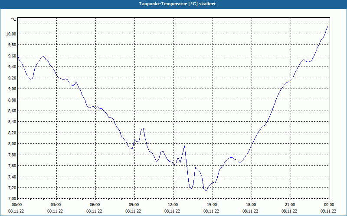This screenshot has height=216, width=347.
Task: Select the 9,20 axis tick label
Action: click(x=12, y=78)
